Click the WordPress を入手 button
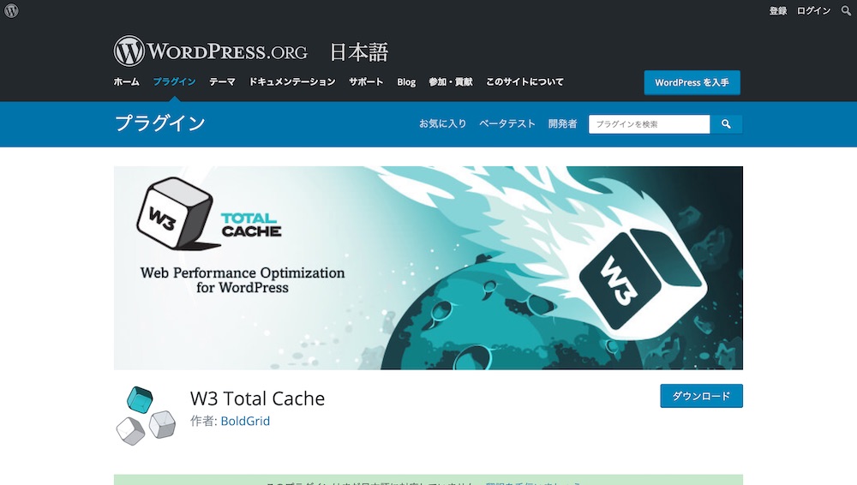 coord(692,82)
